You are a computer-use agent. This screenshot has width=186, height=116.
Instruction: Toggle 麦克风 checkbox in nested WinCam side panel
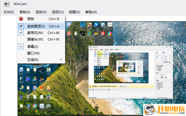tap(157, 68)
